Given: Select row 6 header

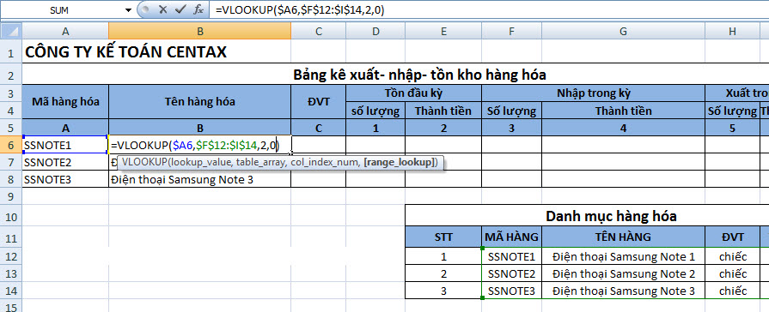Looking at the screenshot, I should [11, 145].
